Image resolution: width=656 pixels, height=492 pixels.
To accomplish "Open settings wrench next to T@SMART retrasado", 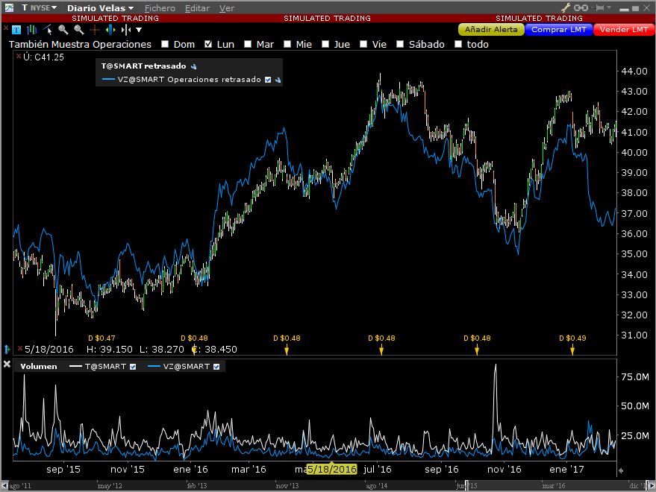I will 193,66.
